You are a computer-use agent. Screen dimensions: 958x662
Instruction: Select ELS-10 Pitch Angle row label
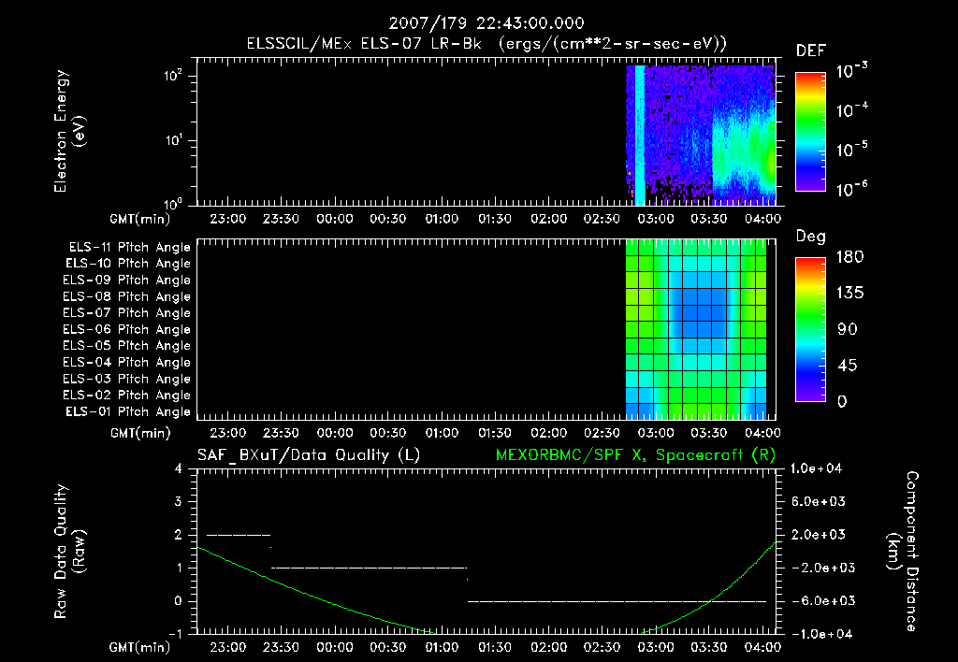[x=128, y=264]
